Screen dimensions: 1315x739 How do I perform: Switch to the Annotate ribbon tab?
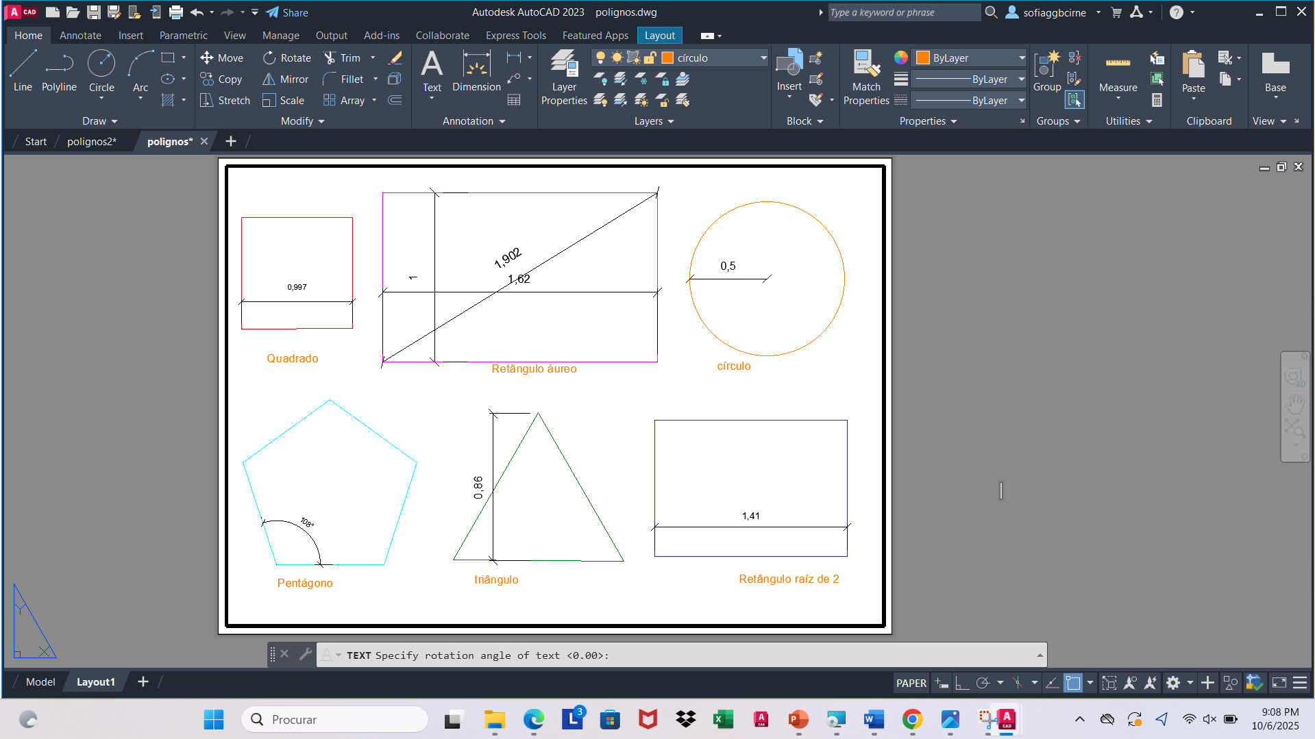point(80,36)
